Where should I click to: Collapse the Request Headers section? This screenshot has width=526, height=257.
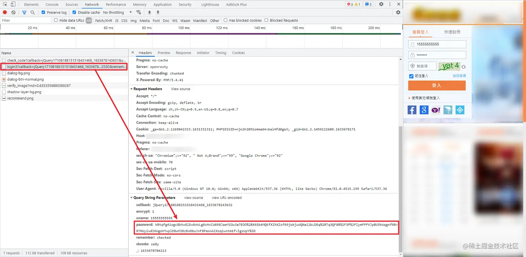(x=146, y=89)
